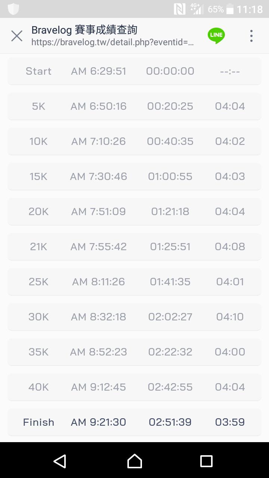The image size is (269, 478).
Task: Open the three-dot overflow menu
Action: (x=251, y=36)
